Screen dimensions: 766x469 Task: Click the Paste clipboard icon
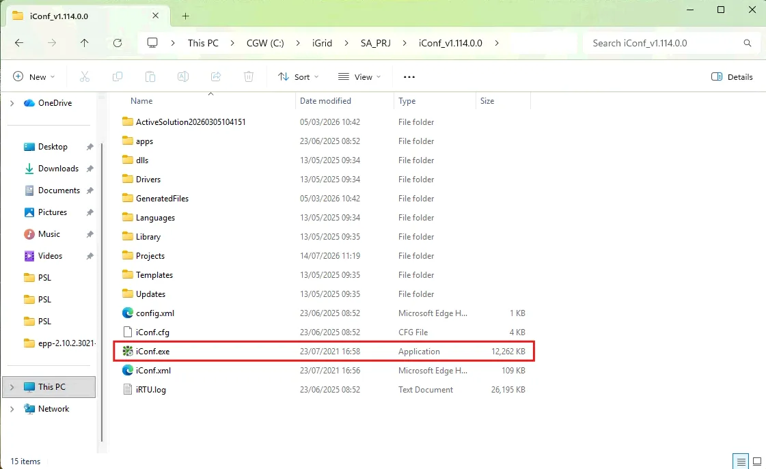pyautogui.click(x=150, y=76)
